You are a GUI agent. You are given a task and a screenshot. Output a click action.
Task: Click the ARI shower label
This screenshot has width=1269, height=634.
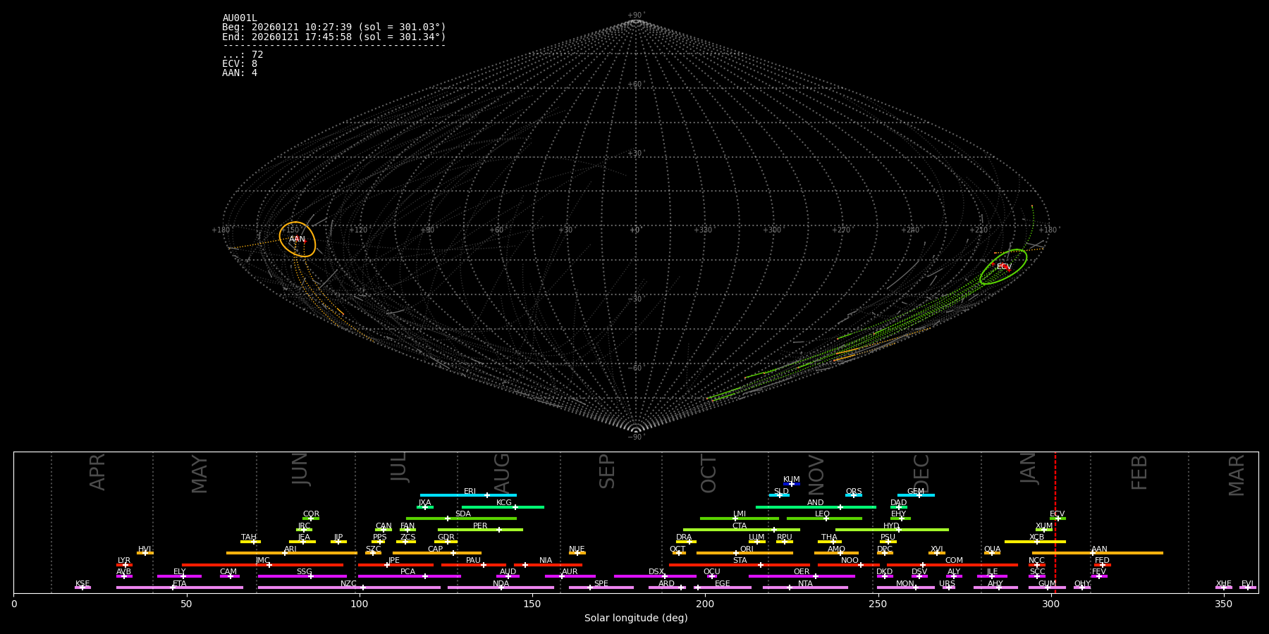click(290, 549)
